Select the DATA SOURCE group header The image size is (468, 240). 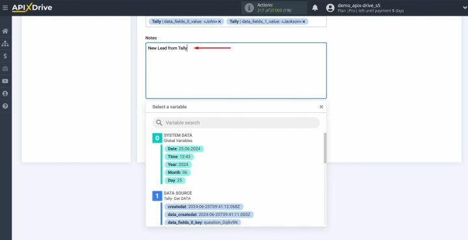[178, 193]
